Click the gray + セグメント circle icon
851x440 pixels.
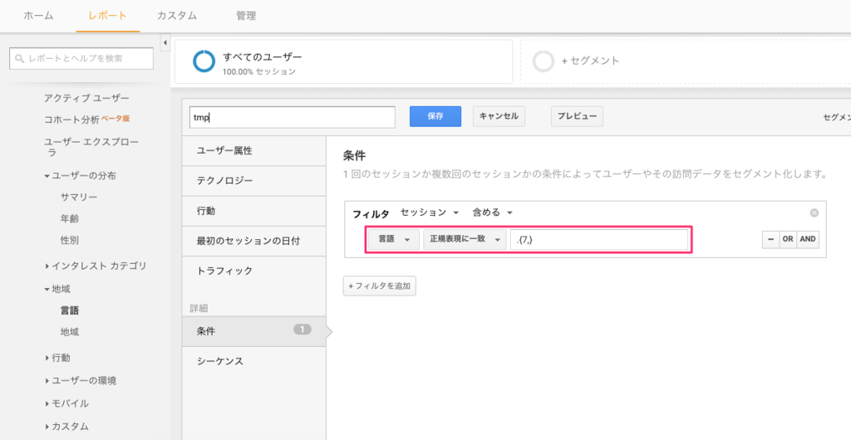pyautogui.click(x=544, y=61)
